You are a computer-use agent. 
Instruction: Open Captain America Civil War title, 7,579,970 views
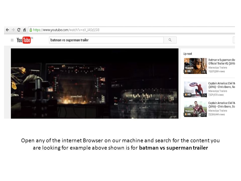221,85
